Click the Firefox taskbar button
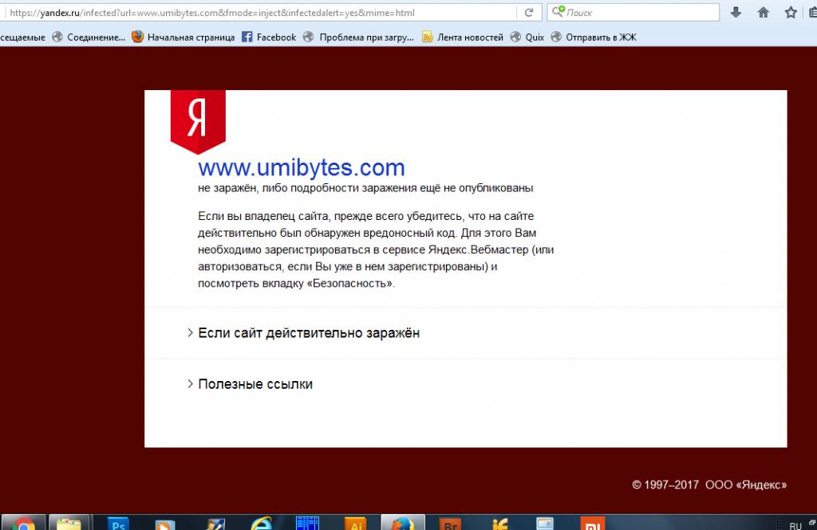Image resolution: width=817 pixels, height=530 pixels. [402, 524]
